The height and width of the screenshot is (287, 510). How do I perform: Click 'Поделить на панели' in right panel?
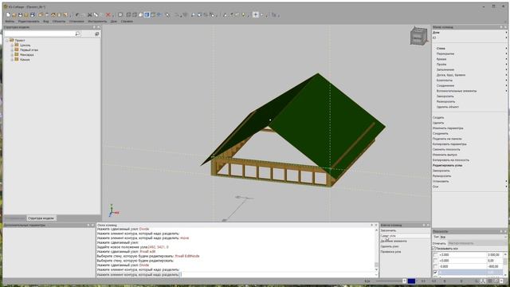point(447,139)
